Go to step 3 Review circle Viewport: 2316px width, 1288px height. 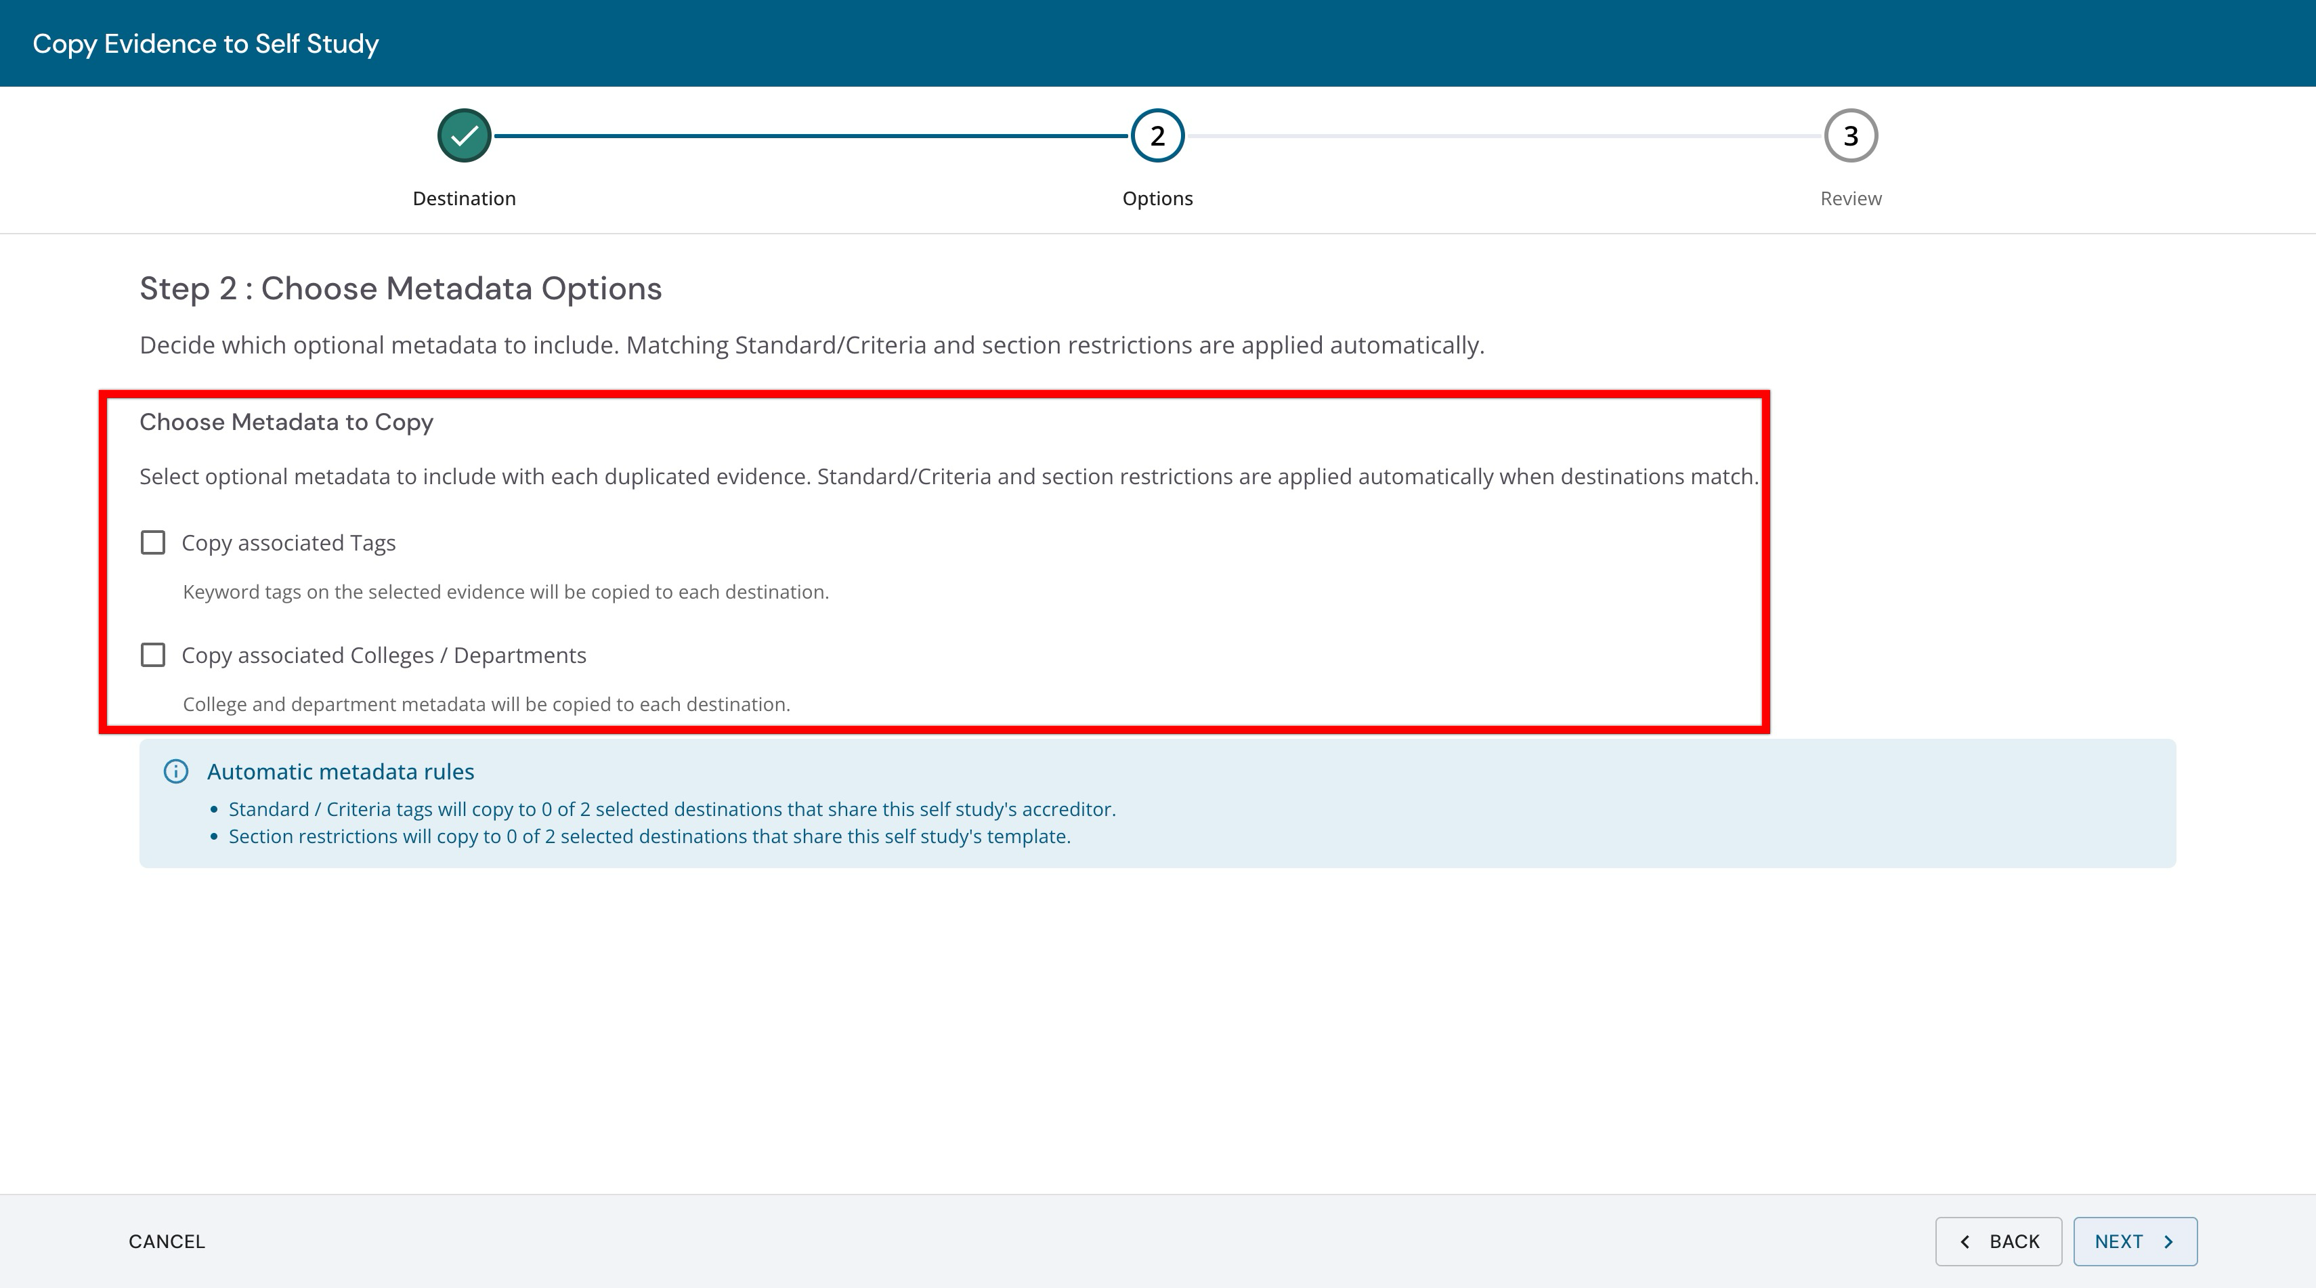click(x=1850, y=135)
